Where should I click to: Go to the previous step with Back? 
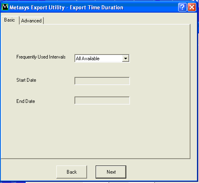[72, 172]
